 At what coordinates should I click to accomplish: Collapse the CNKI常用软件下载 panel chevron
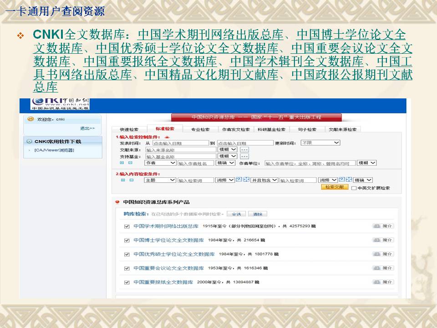click(x=30, y=142)
